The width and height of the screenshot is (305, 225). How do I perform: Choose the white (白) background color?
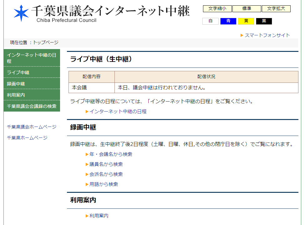tap(211, 21)
